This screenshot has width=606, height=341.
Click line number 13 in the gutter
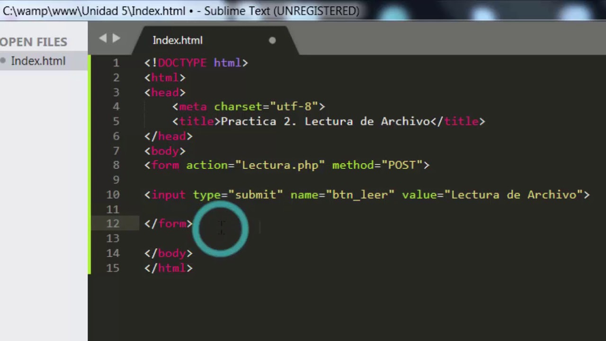point(113,238)
